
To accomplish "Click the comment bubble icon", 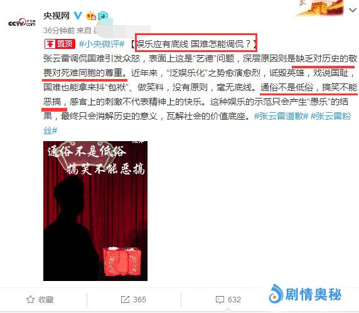I will pos(220,300).
